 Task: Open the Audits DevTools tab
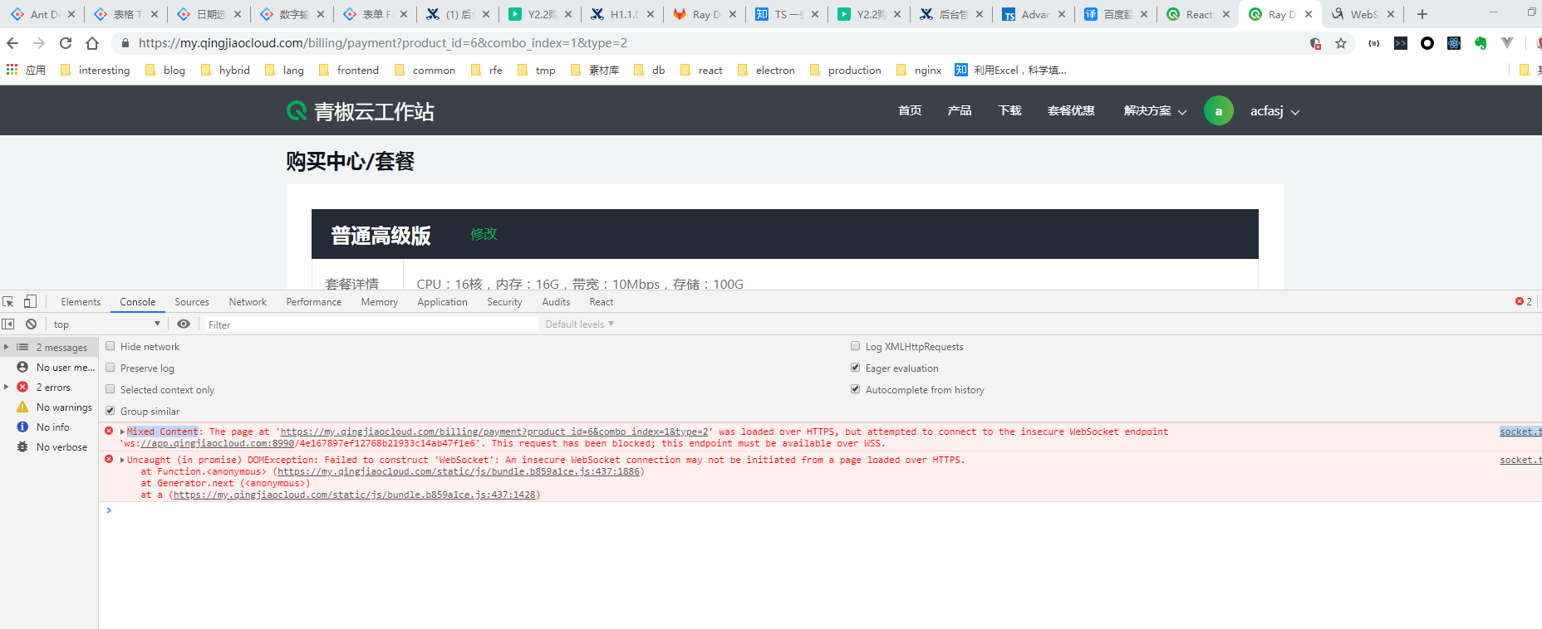(556, 301)
